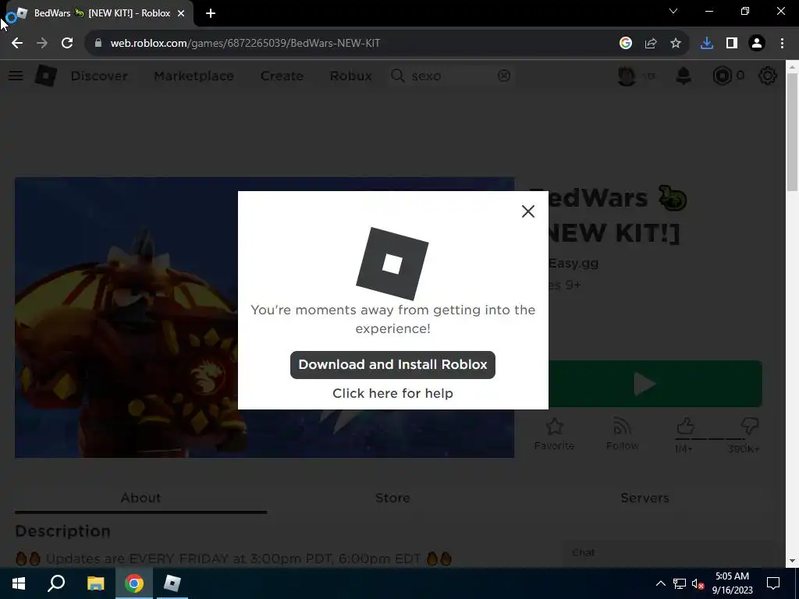Go back with the browser back arrow
Screen dimensions: 799x599
(17, 44)
